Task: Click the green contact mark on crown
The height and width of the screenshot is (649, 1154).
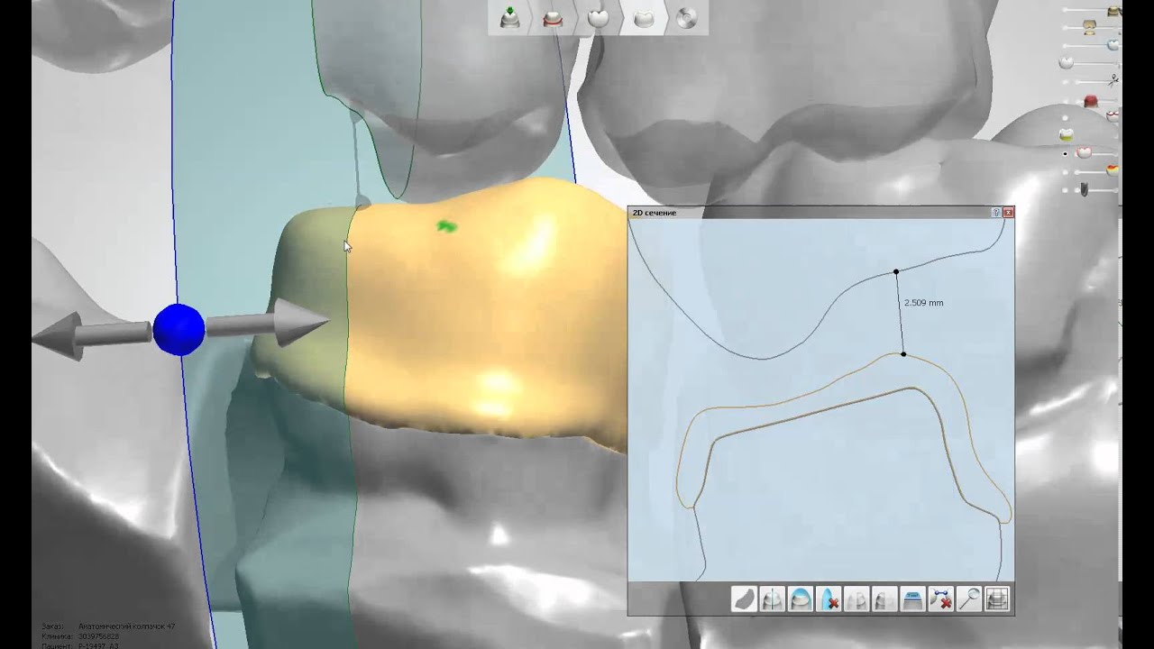Action: click(446, 226)
